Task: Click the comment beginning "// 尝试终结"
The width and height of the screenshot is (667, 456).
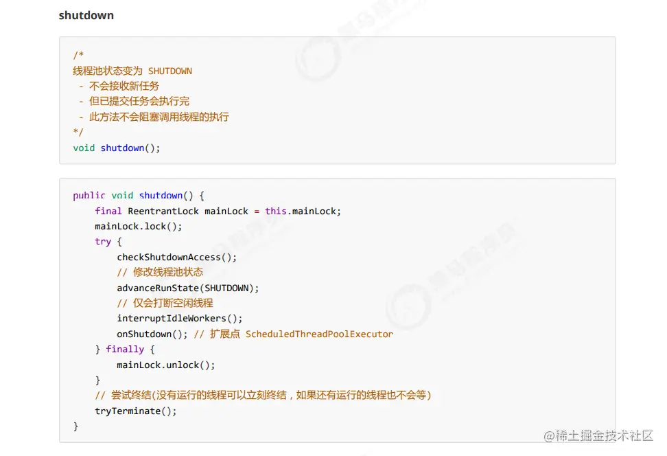Action: click(x=263, y=395)
